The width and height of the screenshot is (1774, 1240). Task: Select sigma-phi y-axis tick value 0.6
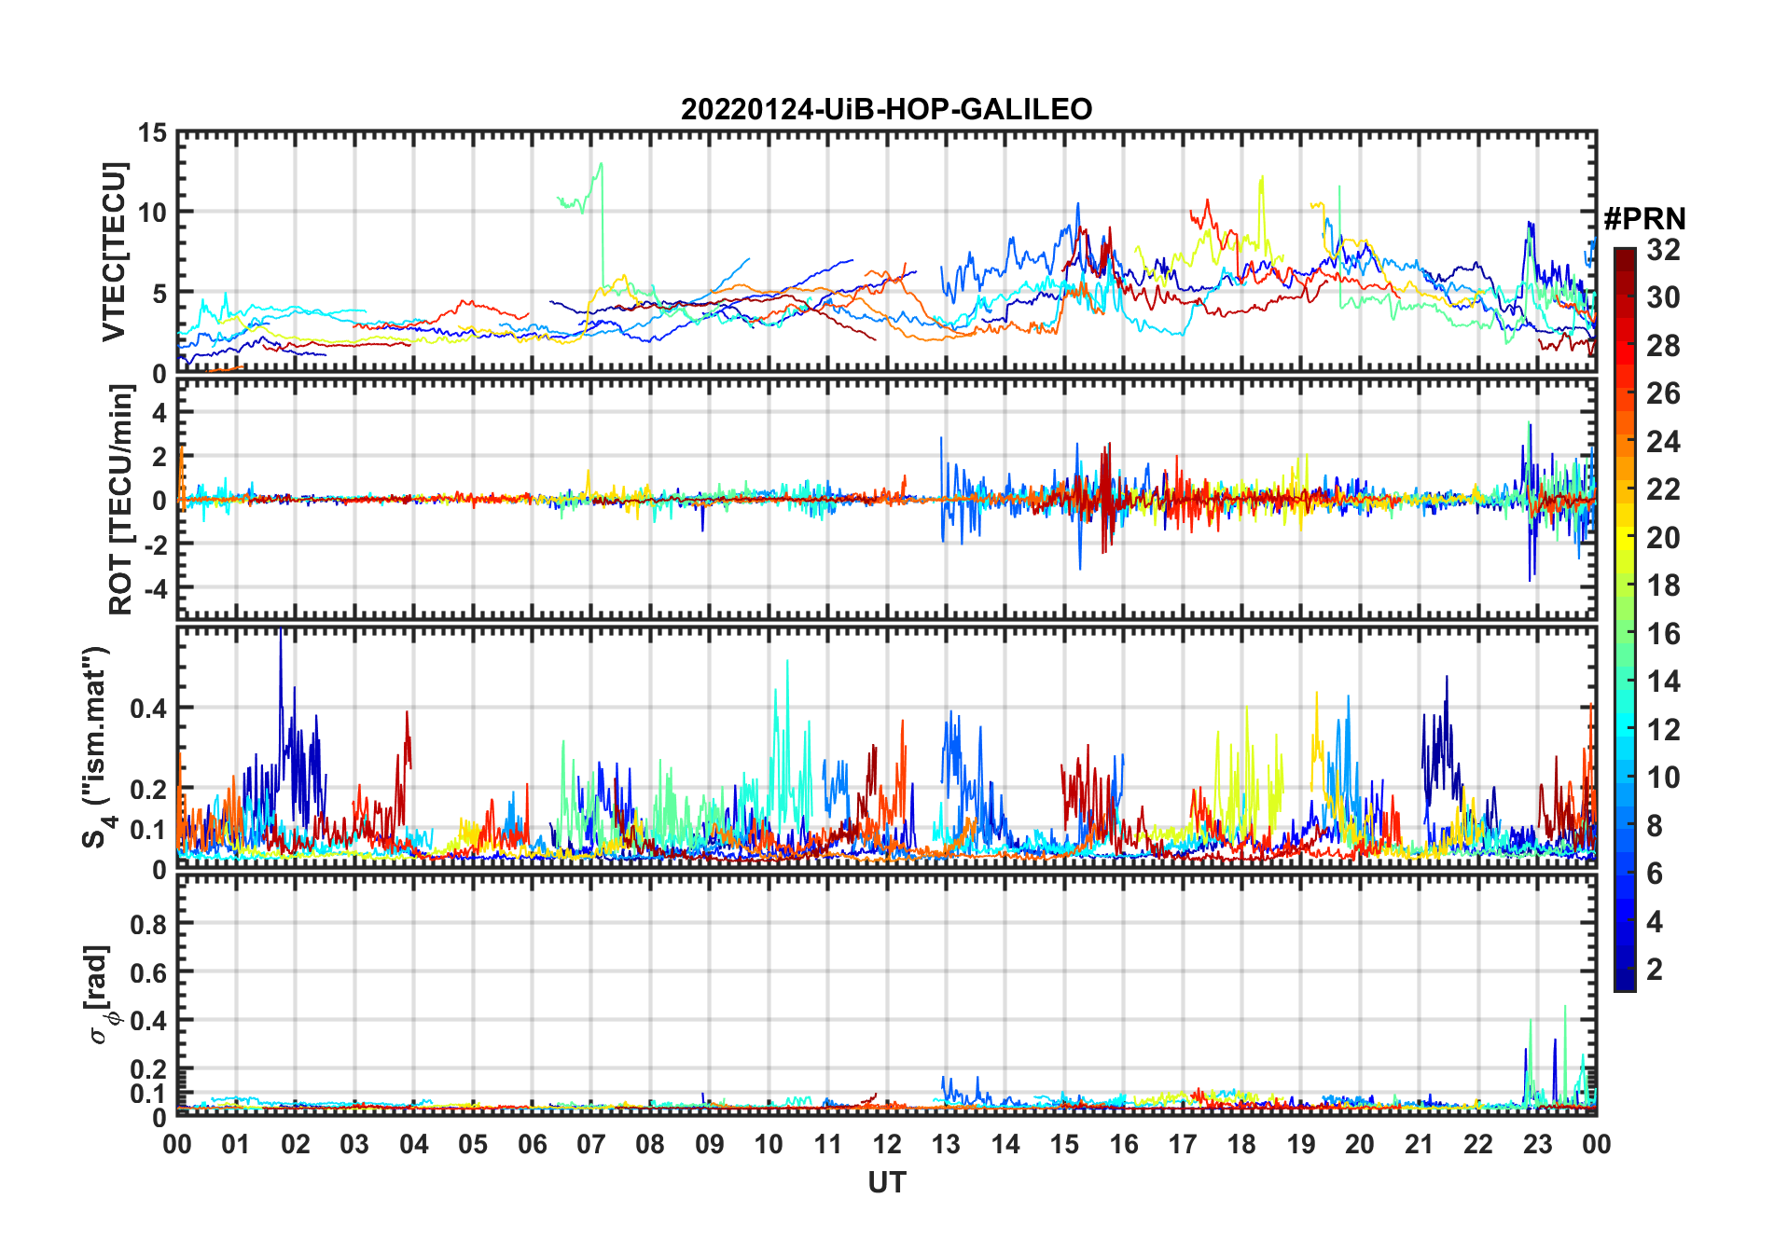148,972
